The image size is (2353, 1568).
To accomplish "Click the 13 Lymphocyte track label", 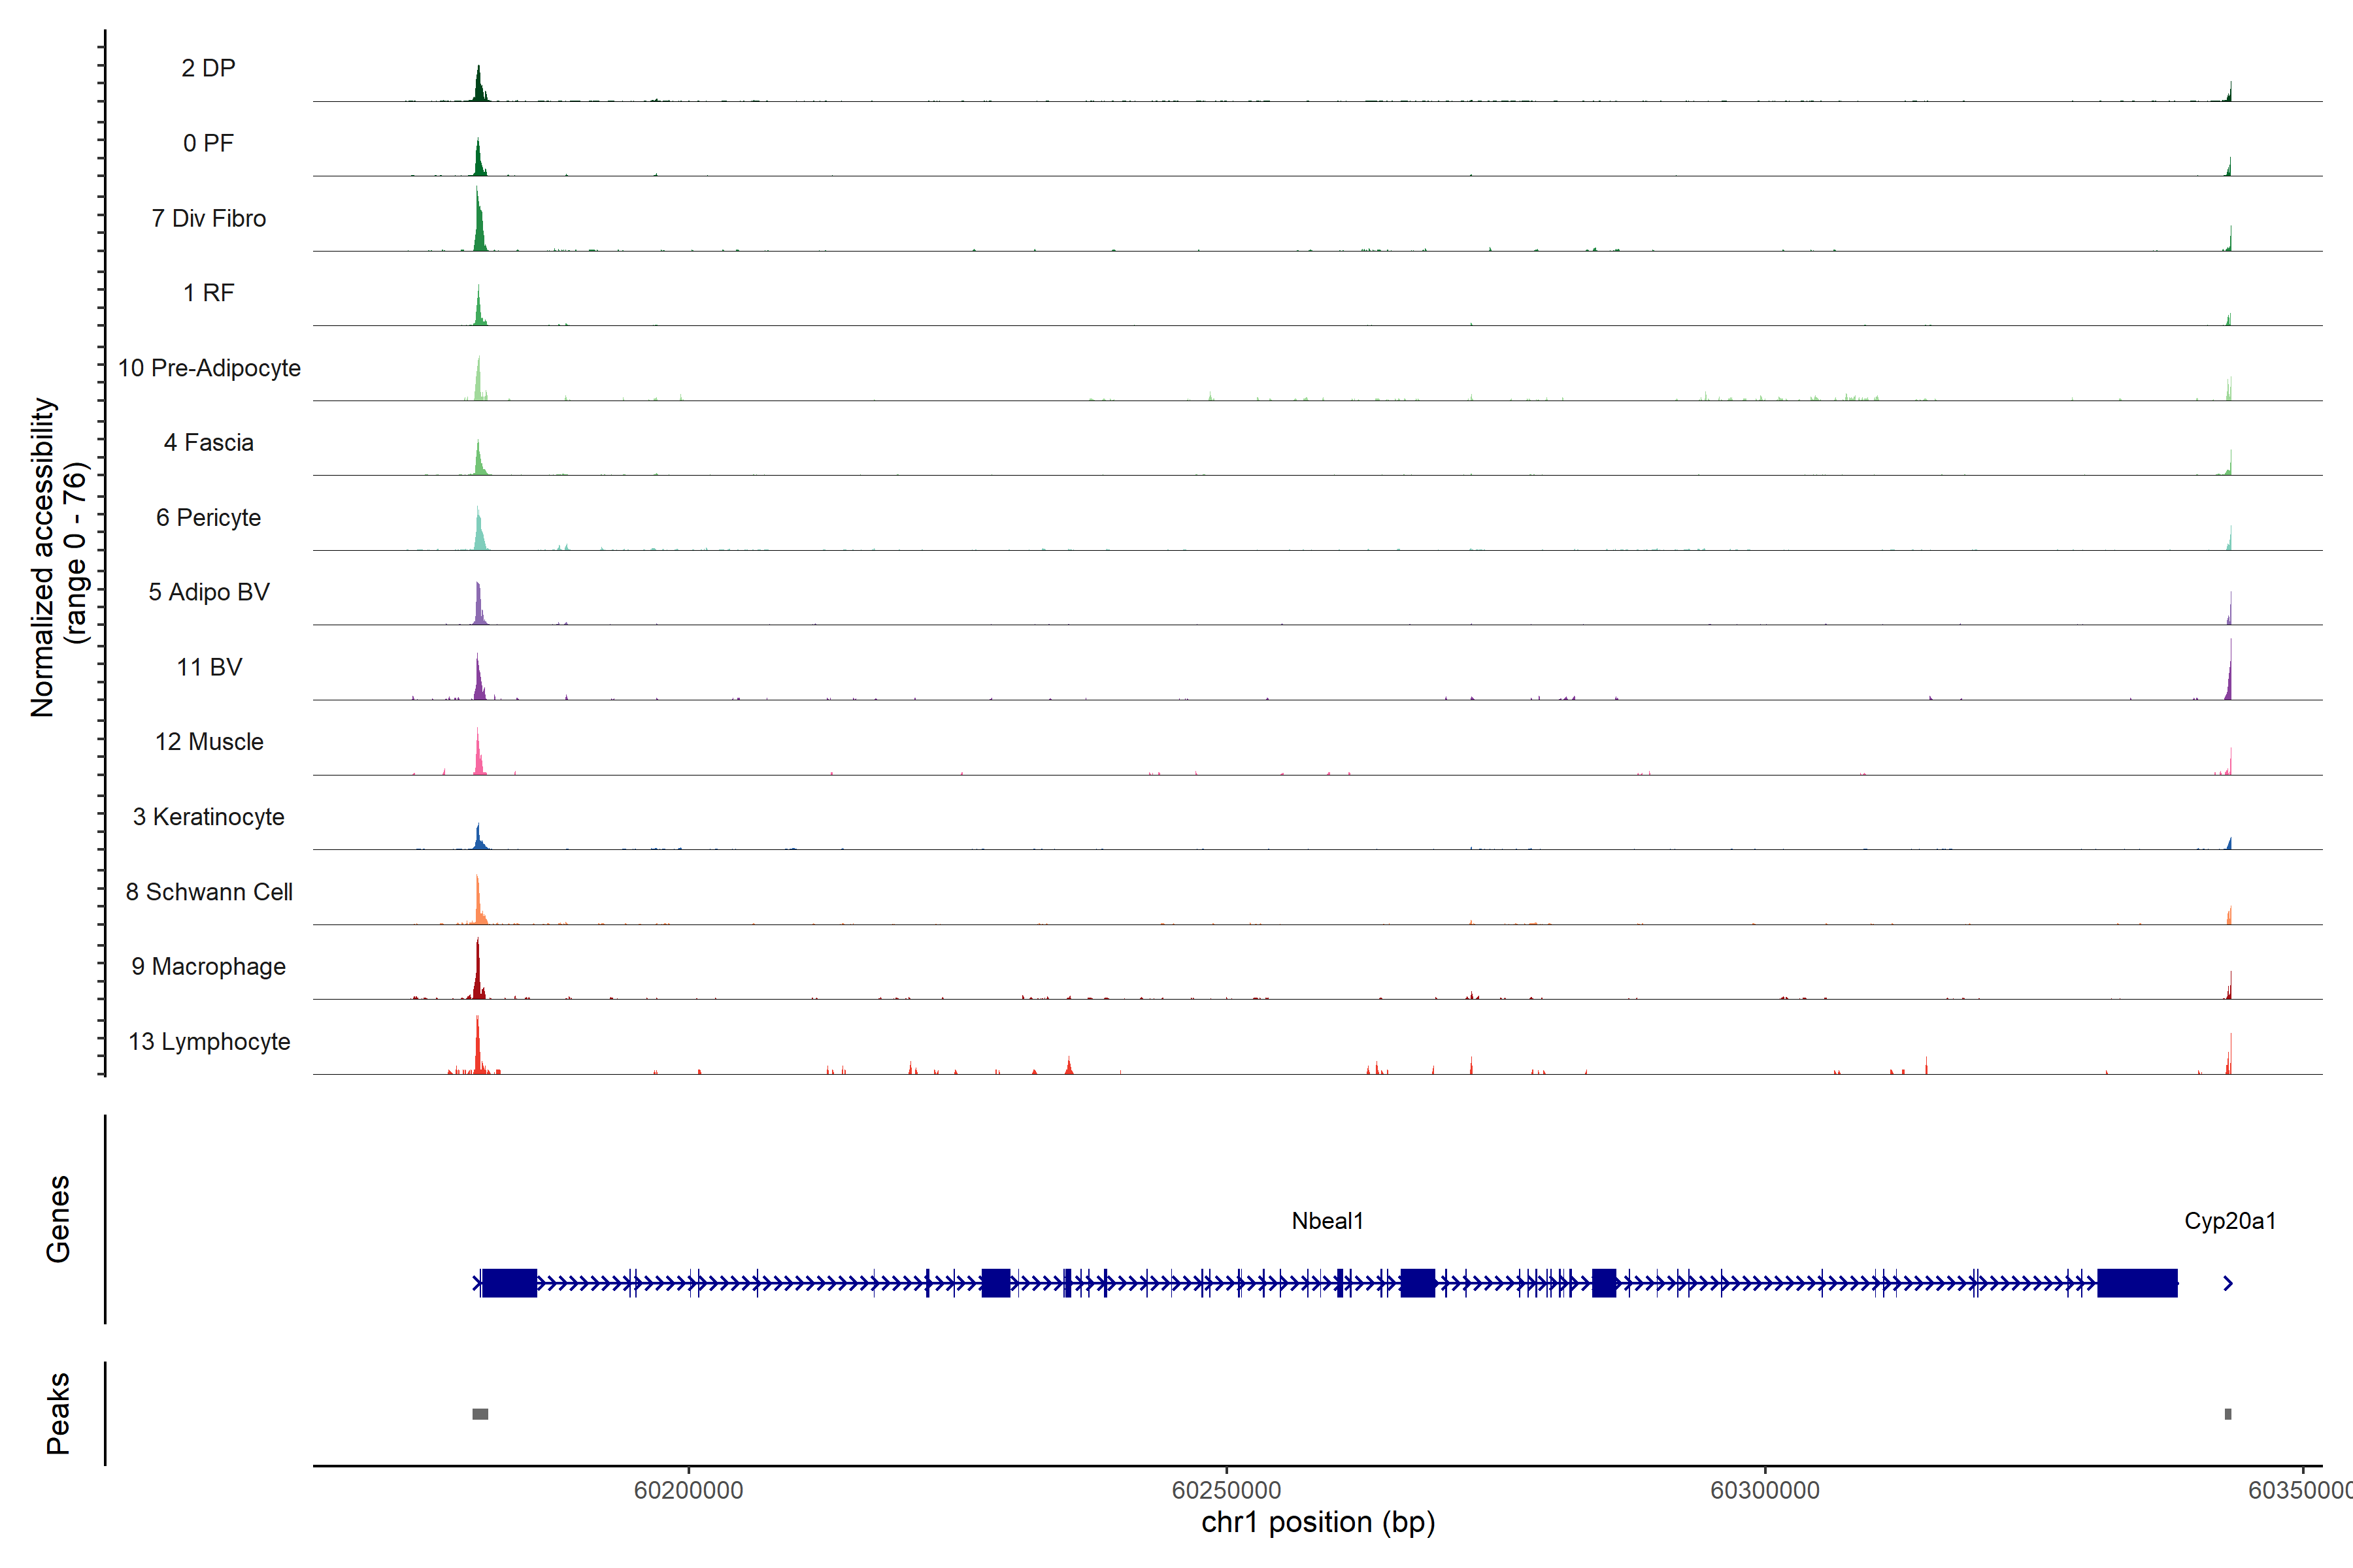I will (208, 1041).
